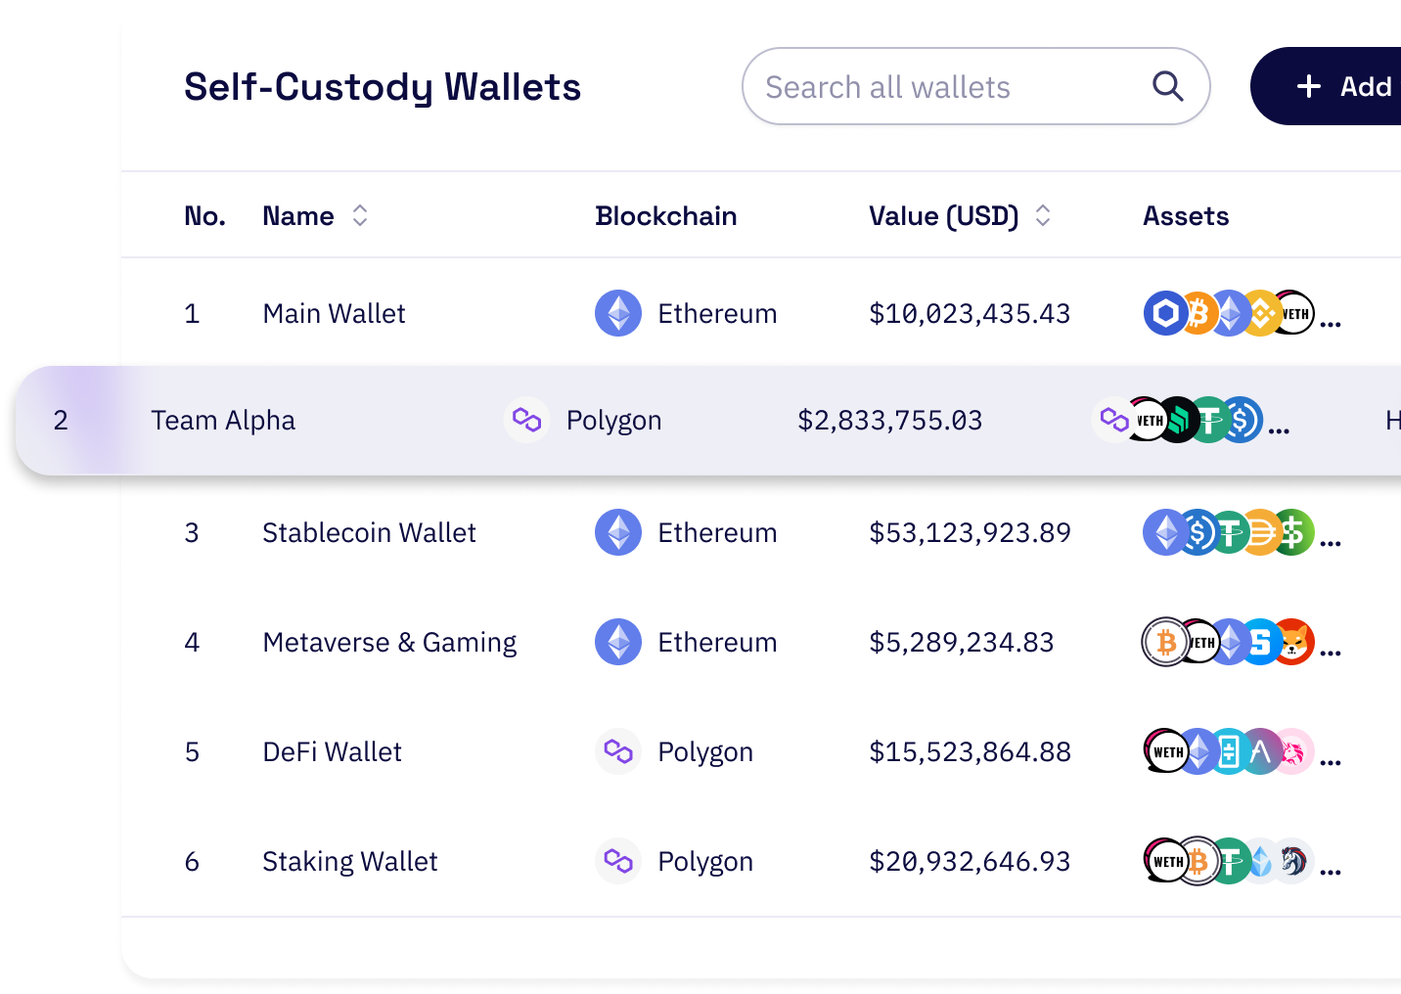The image size is (1401, 994).
Task: Expand more assets ellipsis for Main Wallet
Action: coord(1331,324)
